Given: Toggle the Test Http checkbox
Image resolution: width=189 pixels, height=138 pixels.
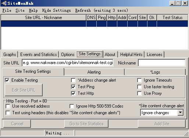Looking at the screenshot, I should click(x=73, y=93).
